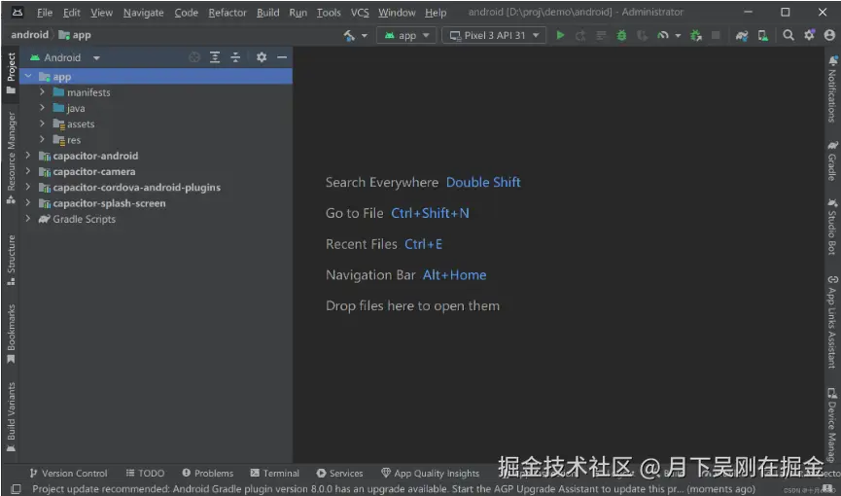Open Device Manager icon in top toolbar

coord(762,35)
